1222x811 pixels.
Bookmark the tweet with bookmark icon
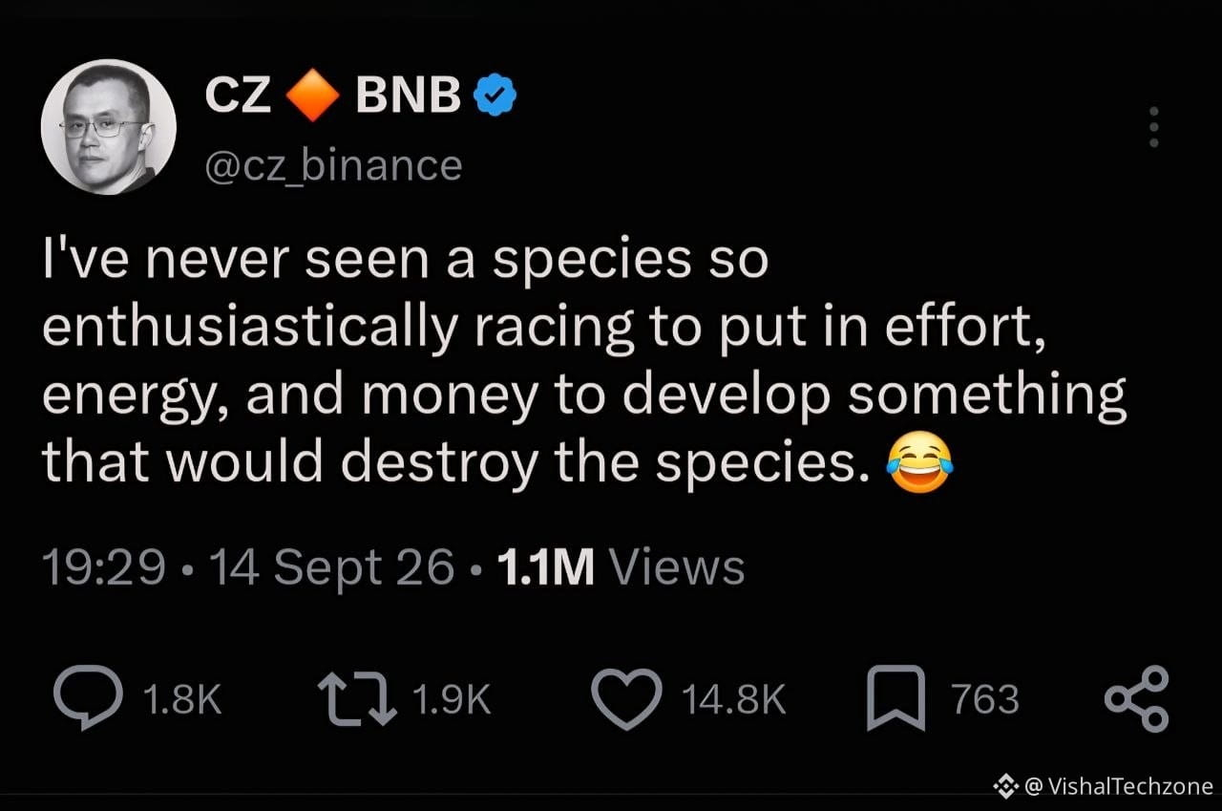(x=898, y=698)
